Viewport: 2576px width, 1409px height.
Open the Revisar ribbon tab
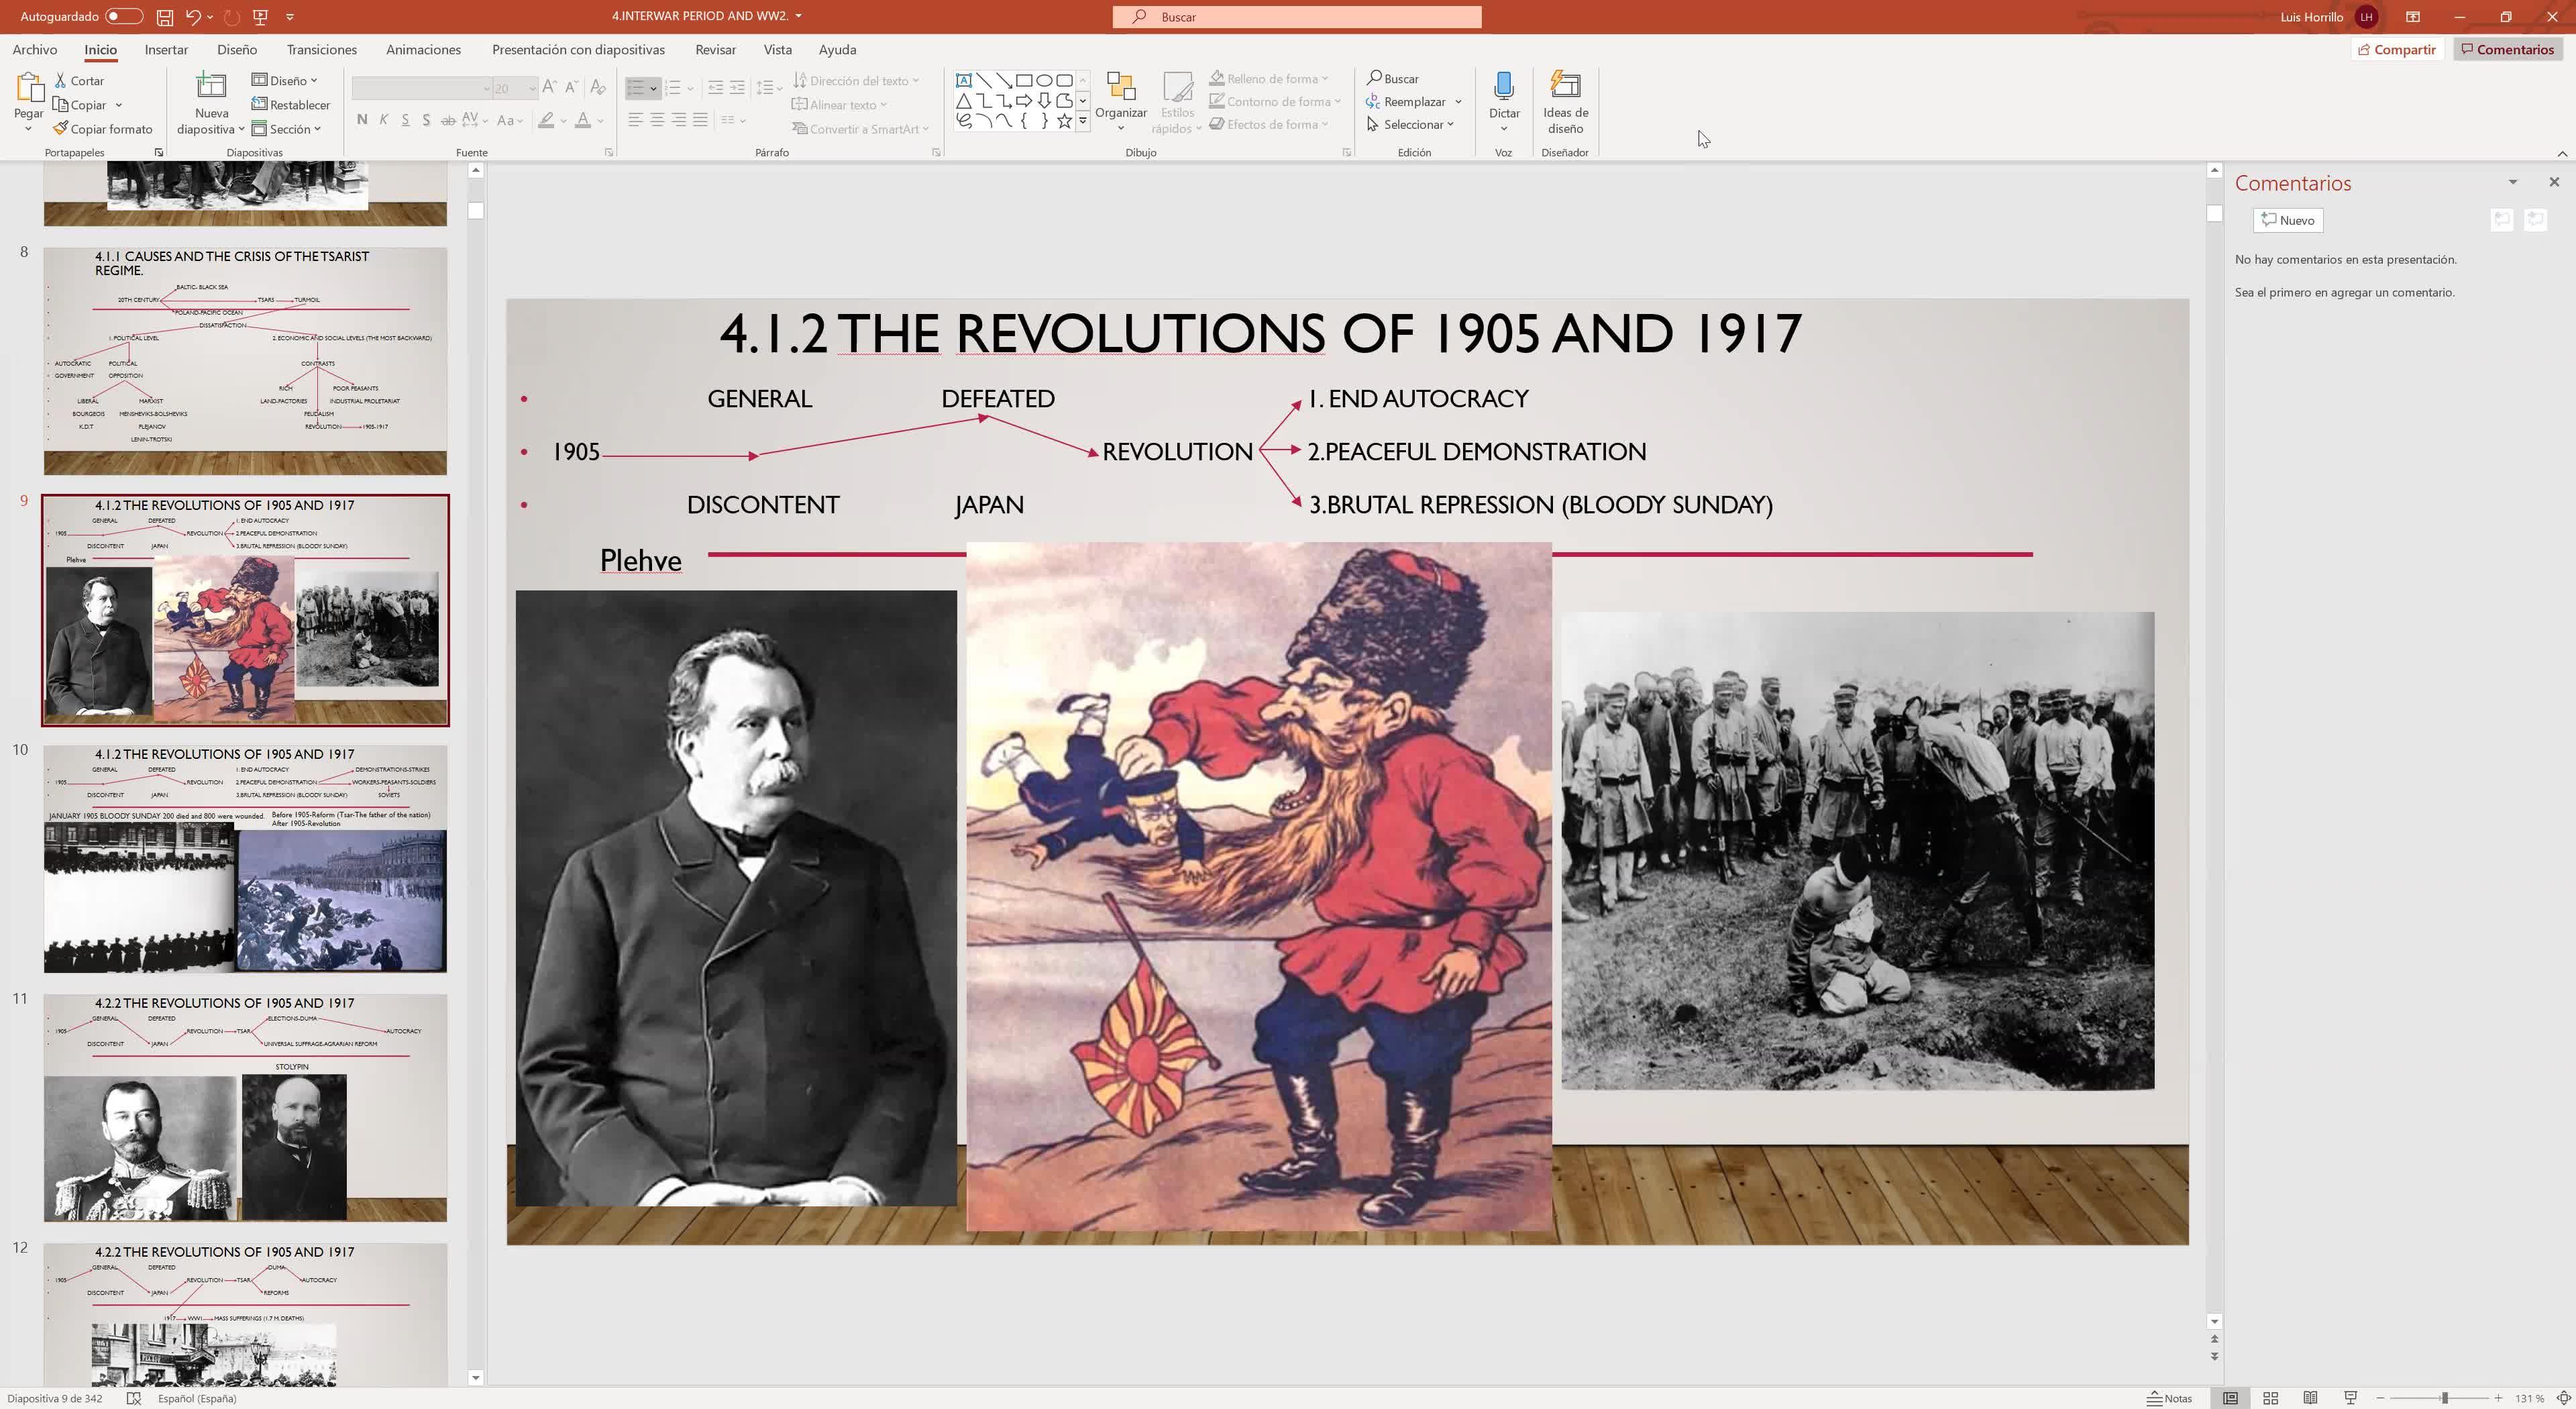[715, 49]
